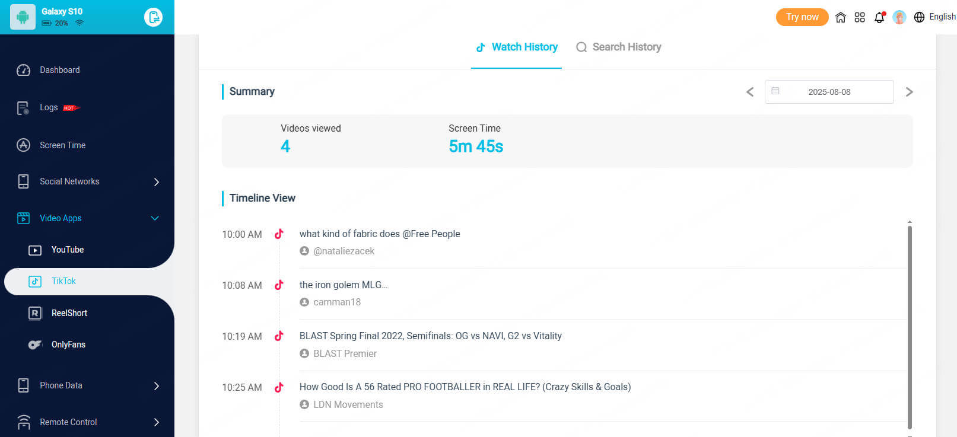Click the 5m 45s screen time value

pos(476,146)
